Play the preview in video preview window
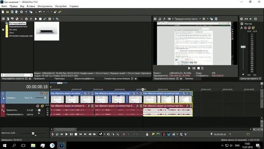The width and height of the screenshot is (264, 149). (x=189, y=68)
